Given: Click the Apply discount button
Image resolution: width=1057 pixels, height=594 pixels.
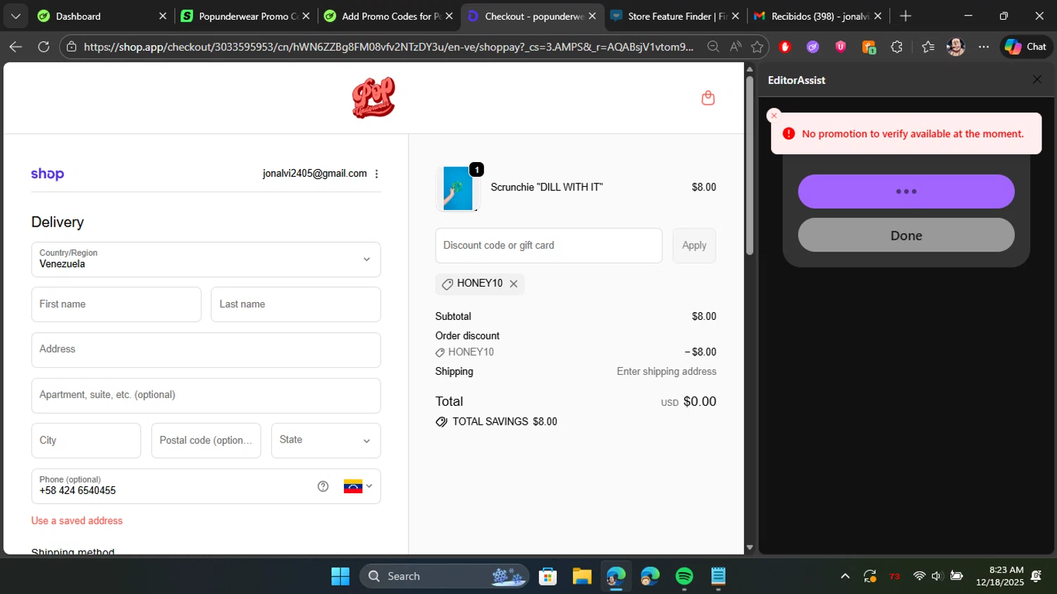Looking at the screenshot, I should [x=694, y=245].
